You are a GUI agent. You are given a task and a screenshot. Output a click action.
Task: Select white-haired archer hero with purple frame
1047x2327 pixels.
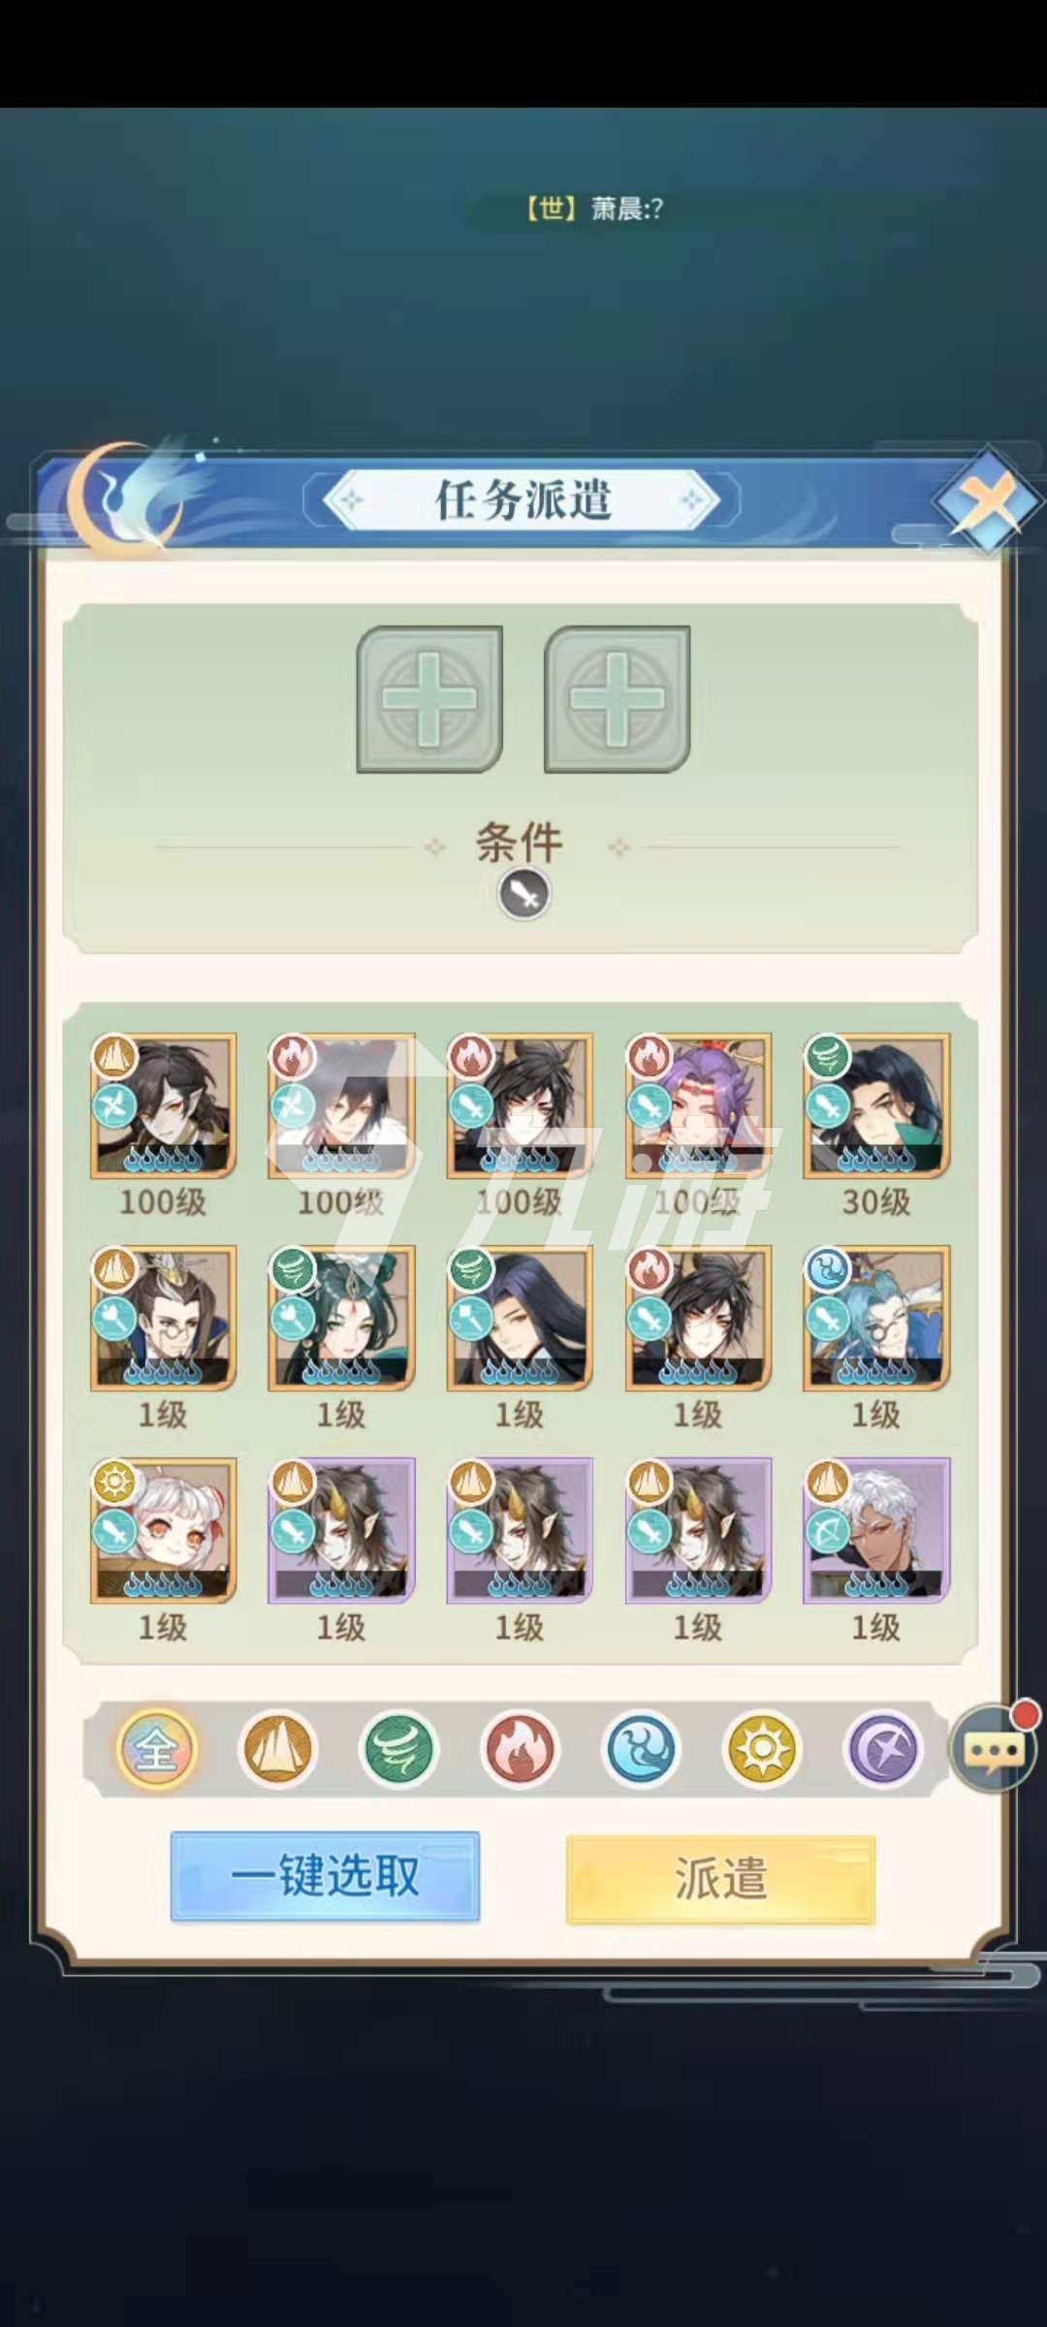click(876, 1531)
